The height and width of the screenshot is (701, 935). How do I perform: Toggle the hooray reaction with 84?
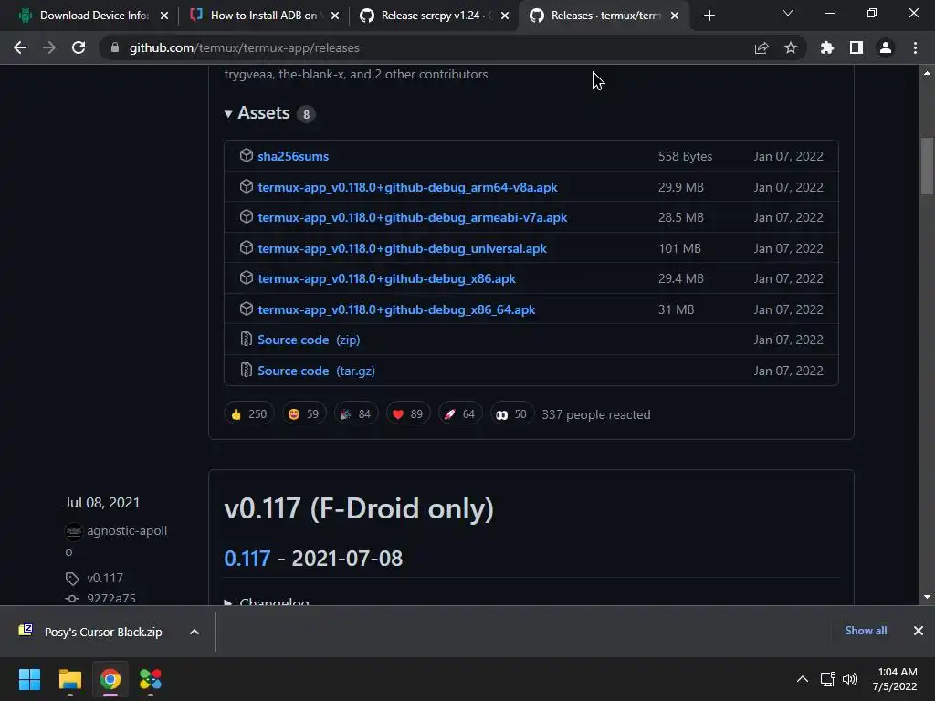(356, 413)
